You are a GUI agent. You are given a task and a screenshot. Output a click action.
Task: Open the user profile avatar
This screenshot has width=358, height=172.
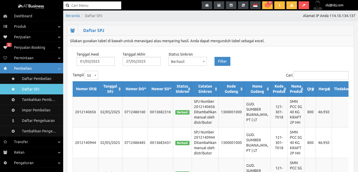pos(318,5)
